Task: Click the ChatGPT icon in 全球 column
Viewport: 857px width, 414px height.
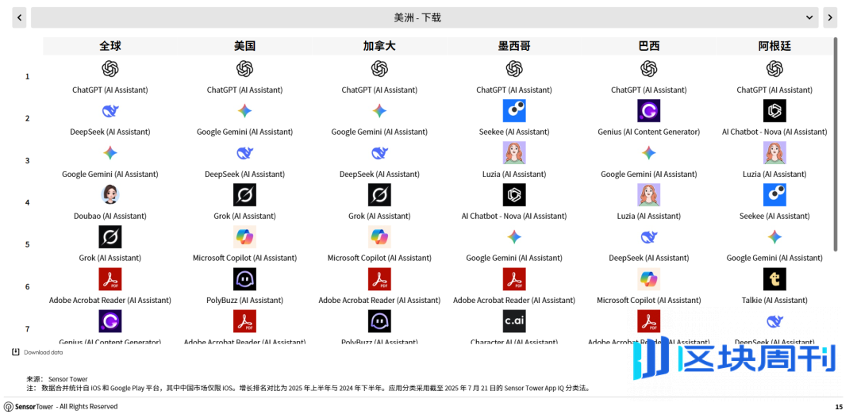Action: tap(110, 69)
